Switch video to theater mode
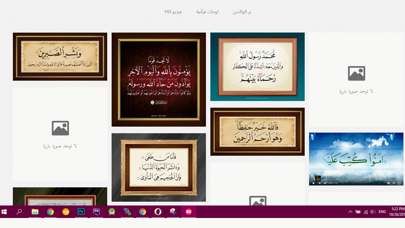405x228 pixels. click(x=394, y=183)
